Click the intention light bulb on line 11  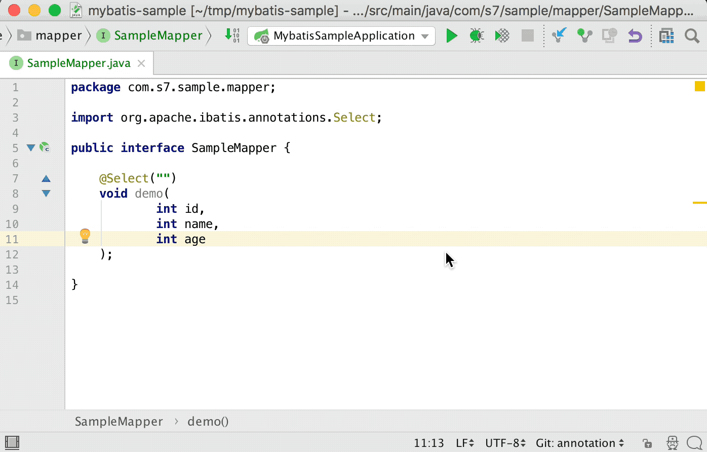[85, 236]
